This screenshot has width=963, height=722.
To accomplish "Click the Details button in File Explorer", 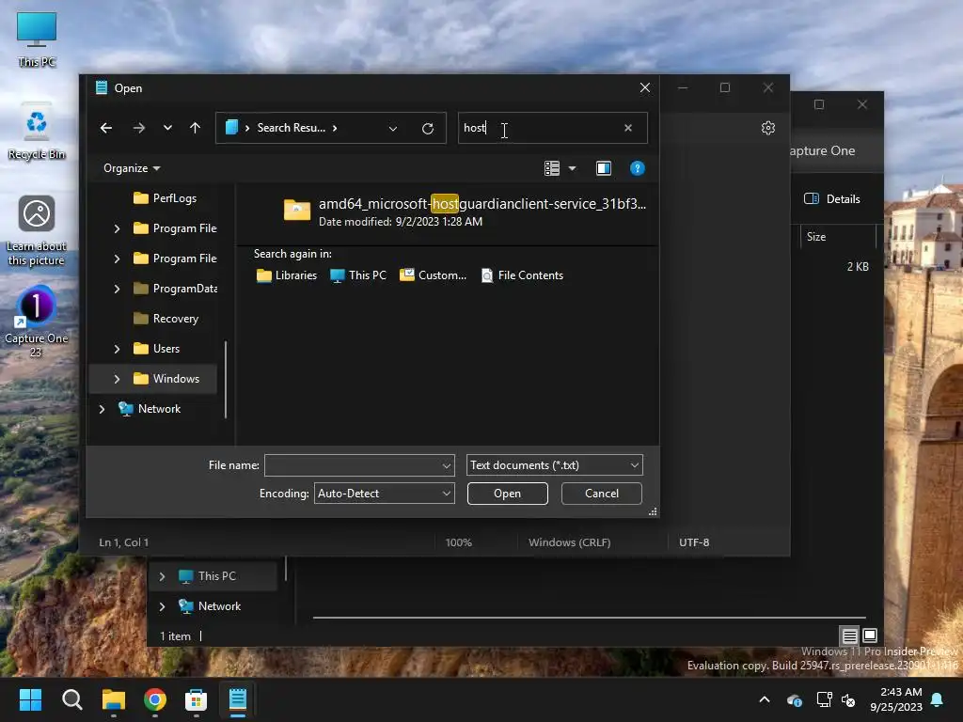I will click(x=832, y=199).
